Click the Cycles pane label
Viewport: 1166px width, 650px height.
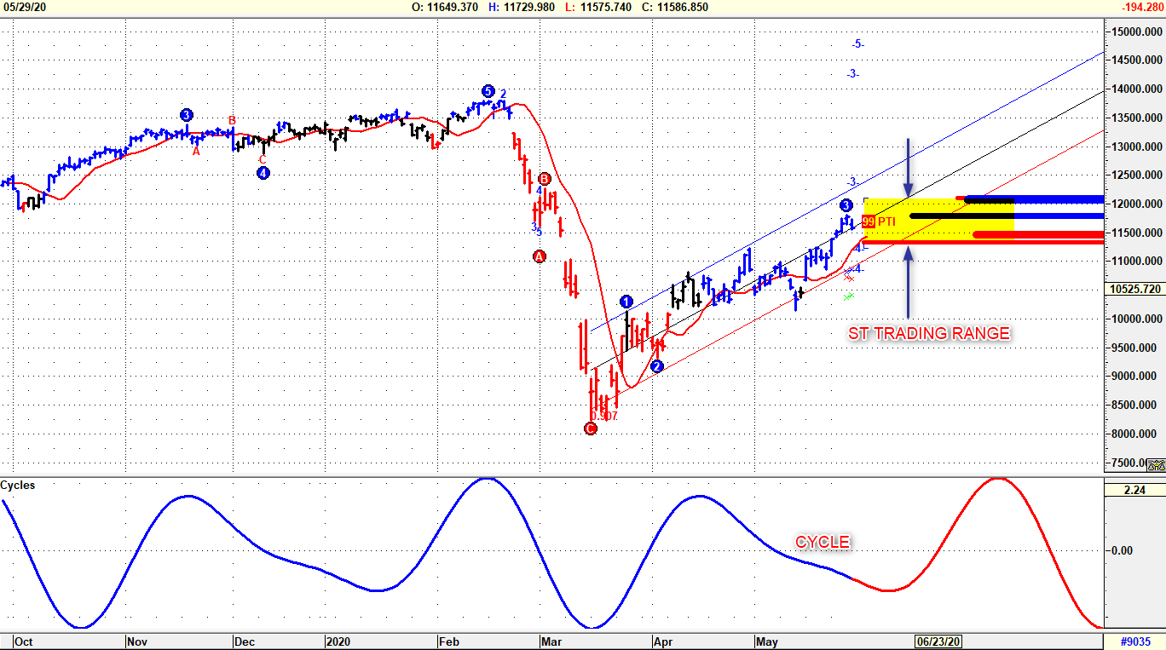coord(18,485)
